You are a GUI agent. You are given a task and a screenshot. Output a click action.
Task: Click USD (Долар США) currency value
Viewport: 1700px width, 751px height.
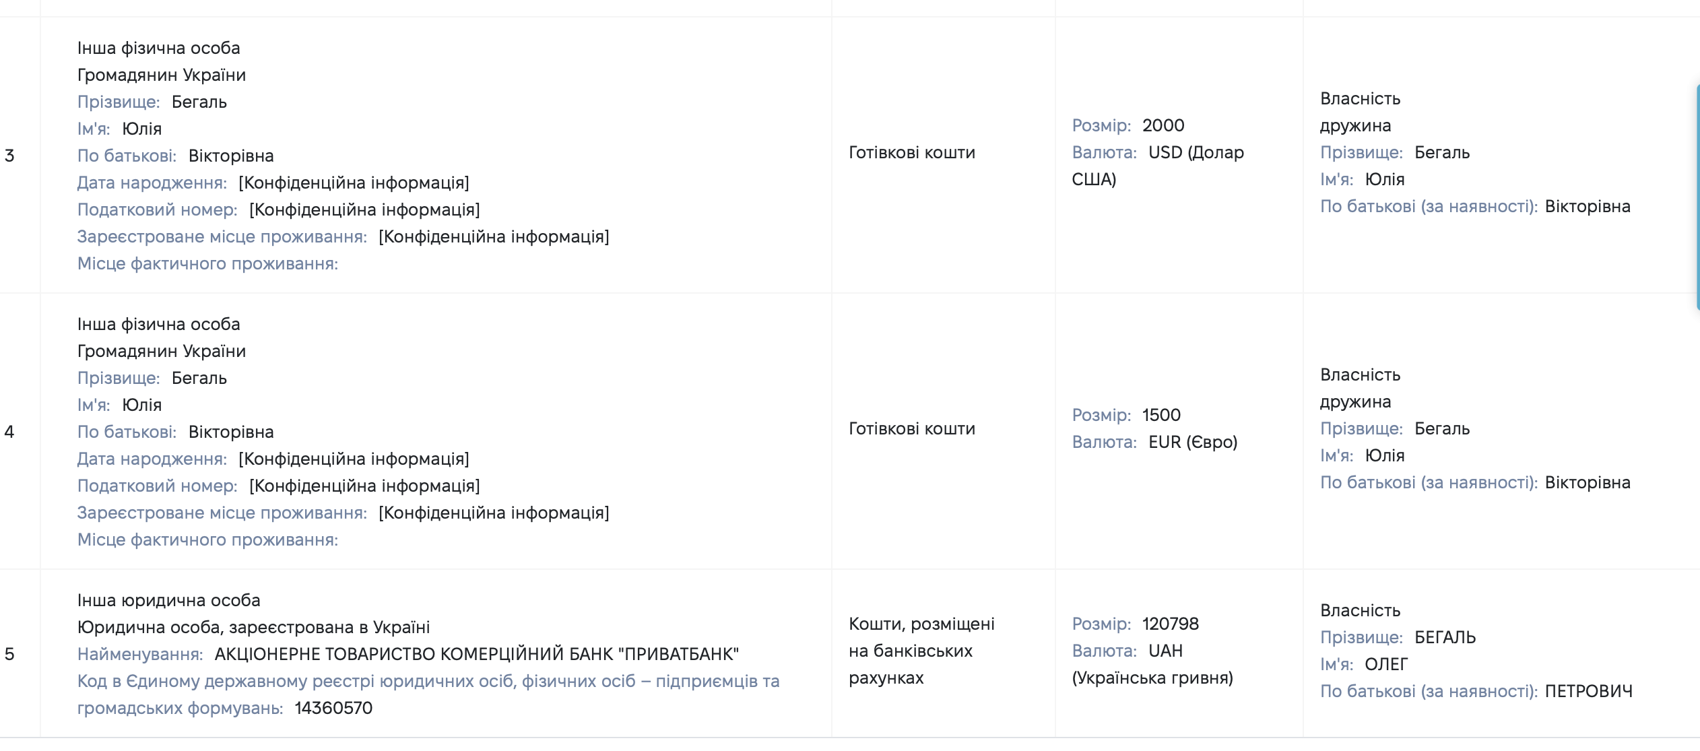point(1158,166)
